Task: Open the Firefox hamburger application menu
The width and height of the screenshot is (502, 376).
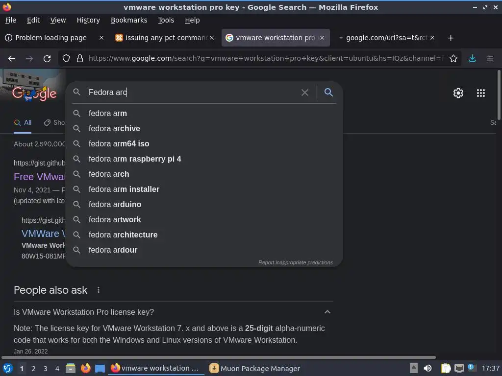Action: click(490, 59)
